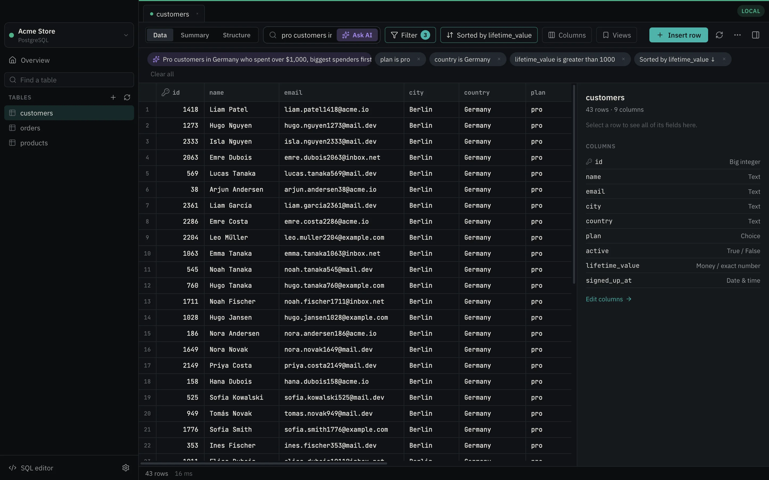Screen dimensions: 769x480
Task: Open the SQL editor
Action: [x=31, y=468]
